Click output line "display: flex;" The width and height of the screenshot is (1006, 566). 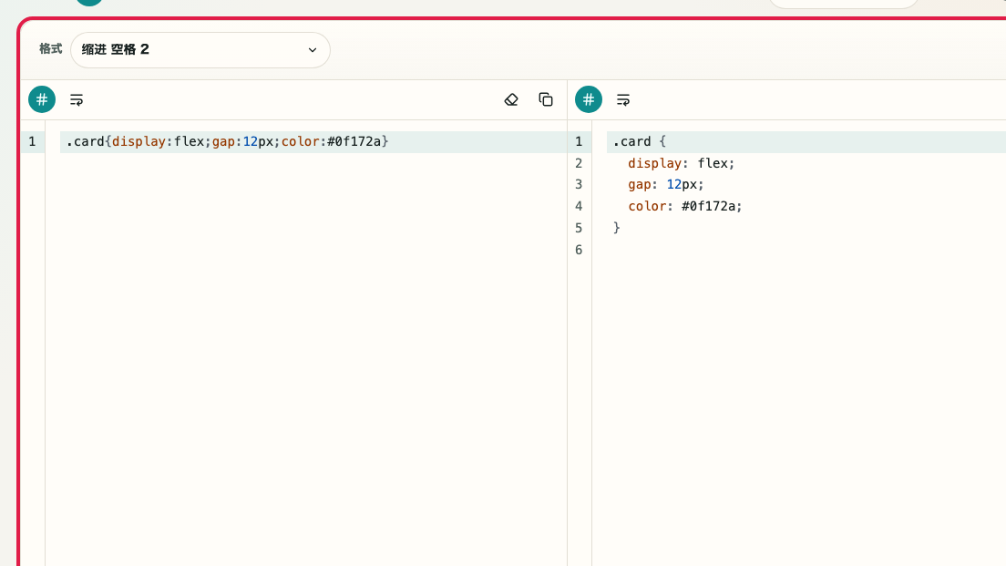(681, 163)
